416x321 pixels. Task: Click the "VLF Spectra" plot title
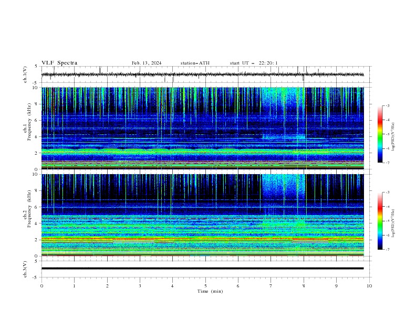coord(59,63)
